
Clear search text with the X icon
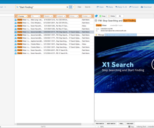coord(67,7)
